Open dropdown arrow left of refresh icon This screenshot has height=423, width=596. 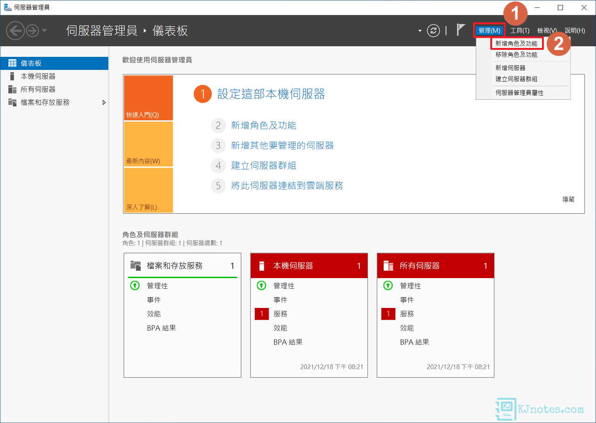click(420, 31)
